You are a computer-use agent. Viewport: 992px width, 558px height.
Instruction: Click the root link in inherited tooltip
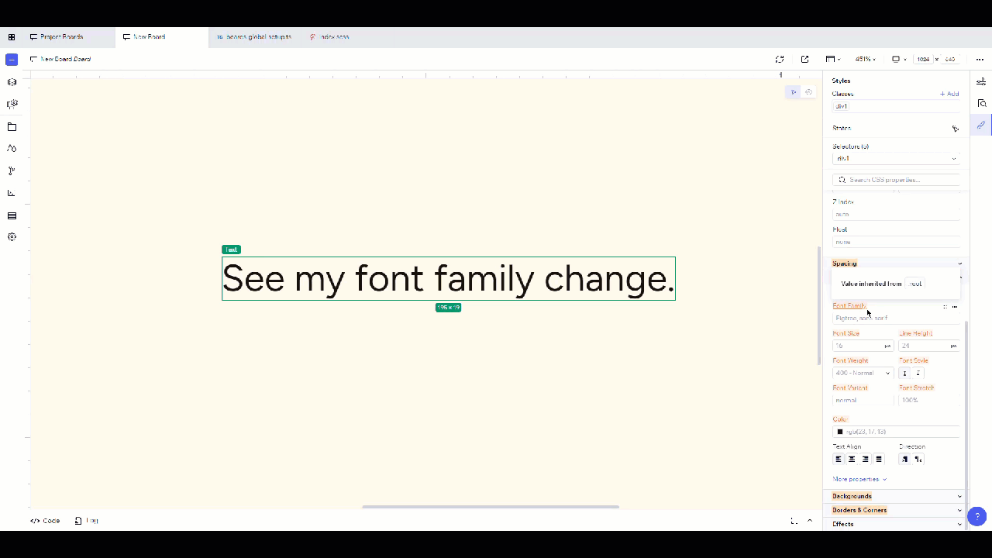pyautogui.click(x=915, y=284)
